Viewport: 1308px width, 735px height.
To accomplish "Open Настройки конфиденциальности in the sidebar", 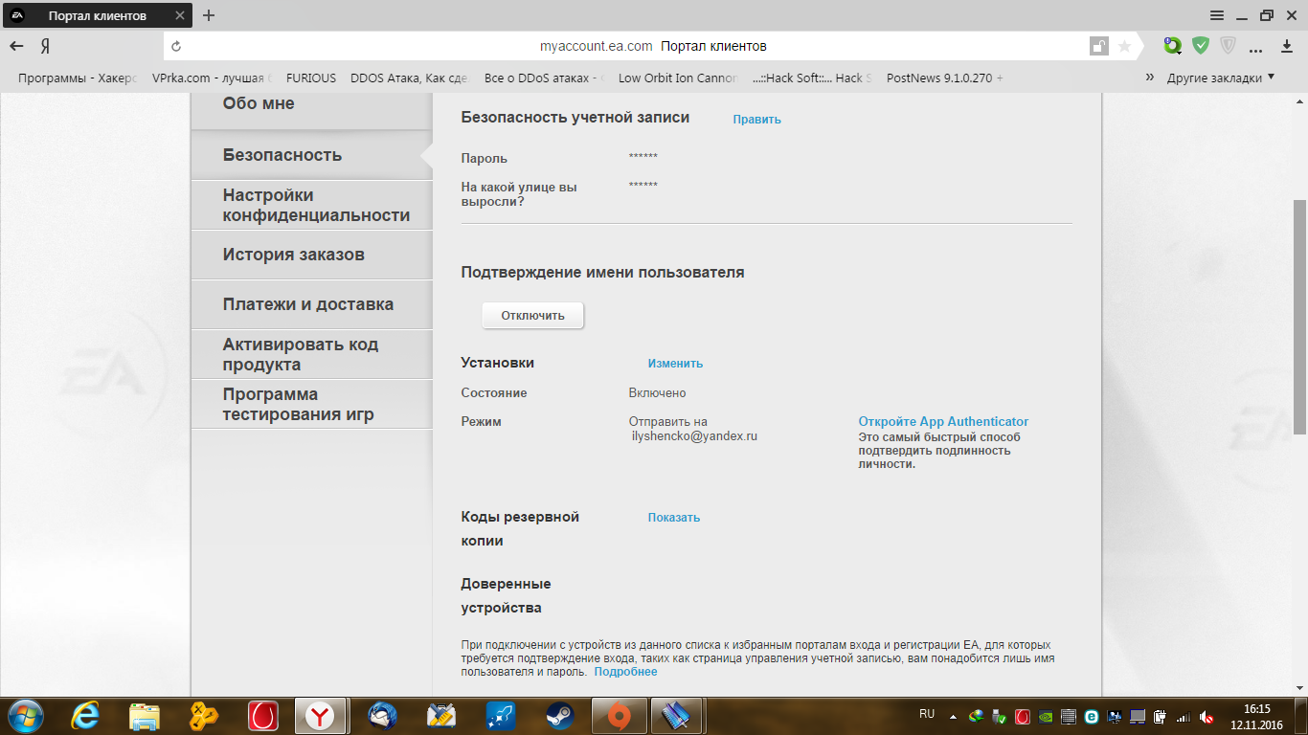I will click(312, 206).
